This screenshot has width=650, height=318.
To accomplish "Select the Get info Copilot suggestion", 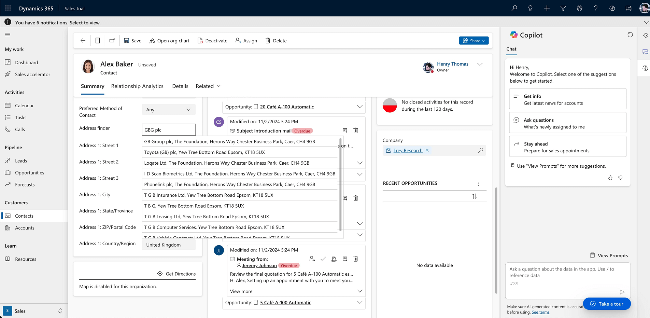I will point(568,99).
